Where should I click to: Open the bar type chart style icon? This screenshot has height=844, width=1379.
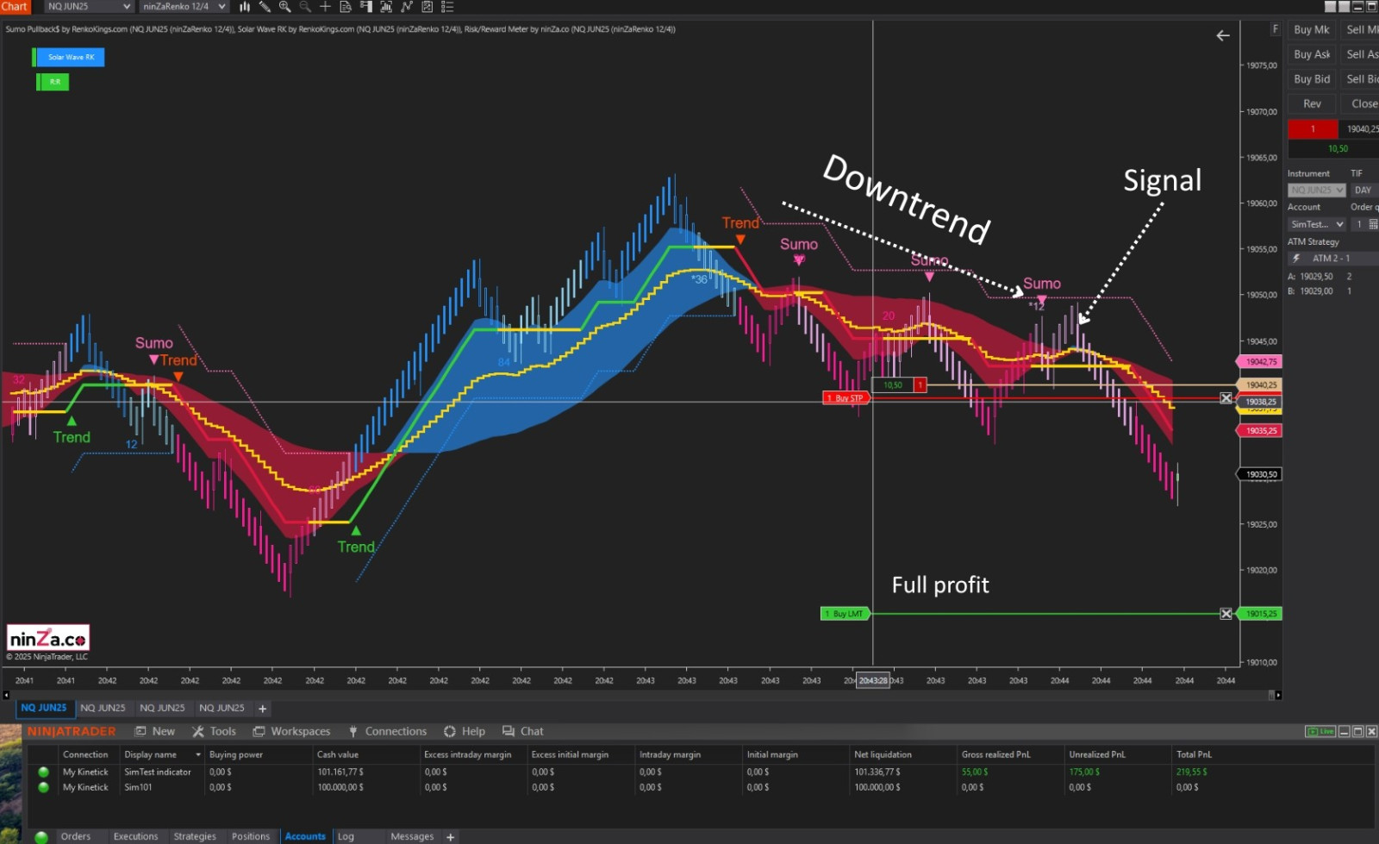point(245,7)
